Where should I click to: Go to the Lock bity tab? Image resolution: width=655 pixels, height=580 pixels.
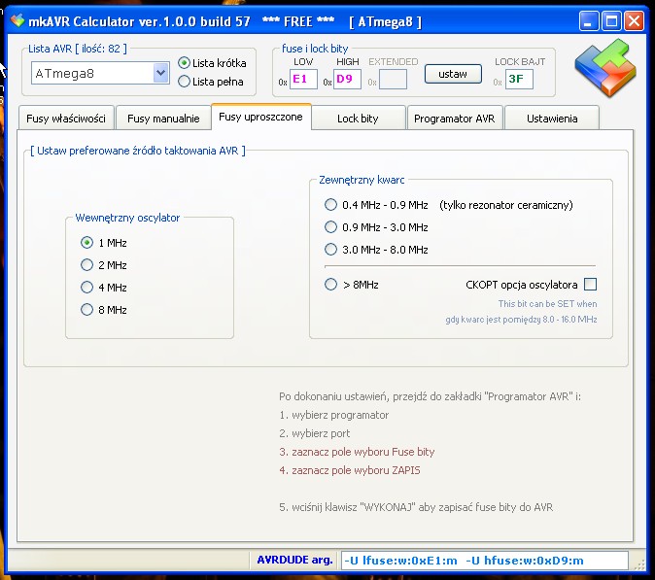click(x=358, y=119)
